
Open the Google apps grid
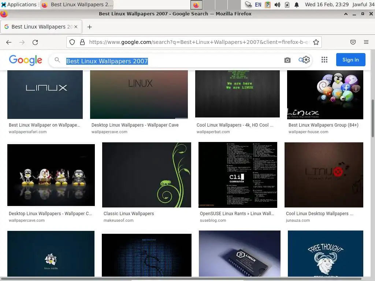click(324, 60)
